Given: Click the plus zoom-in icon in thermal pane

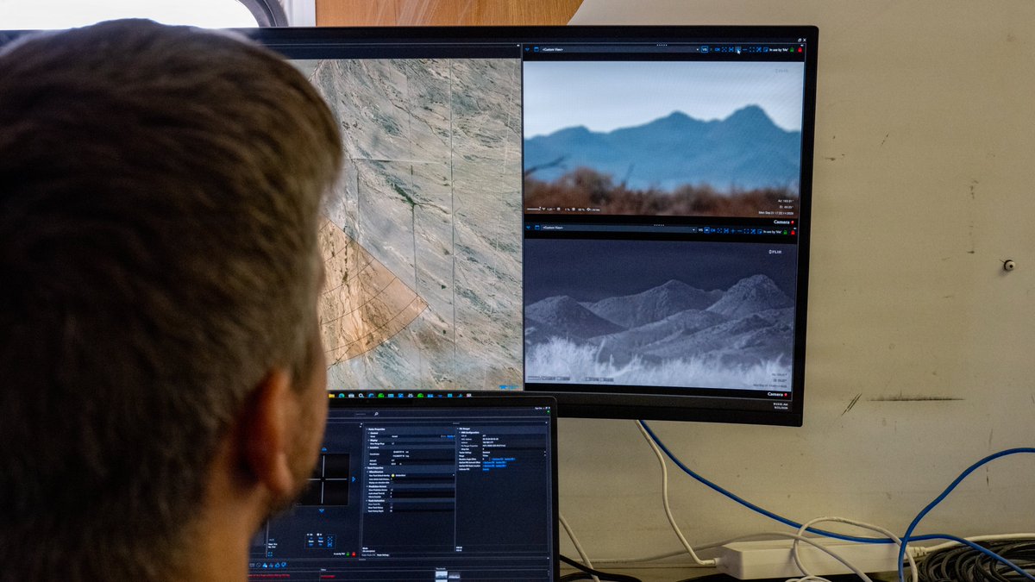Looking at the screenshot, I should 733,230.
